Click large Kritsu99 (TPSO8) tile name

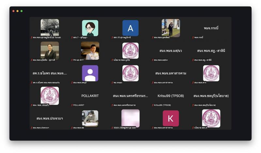tap(171, 96)
